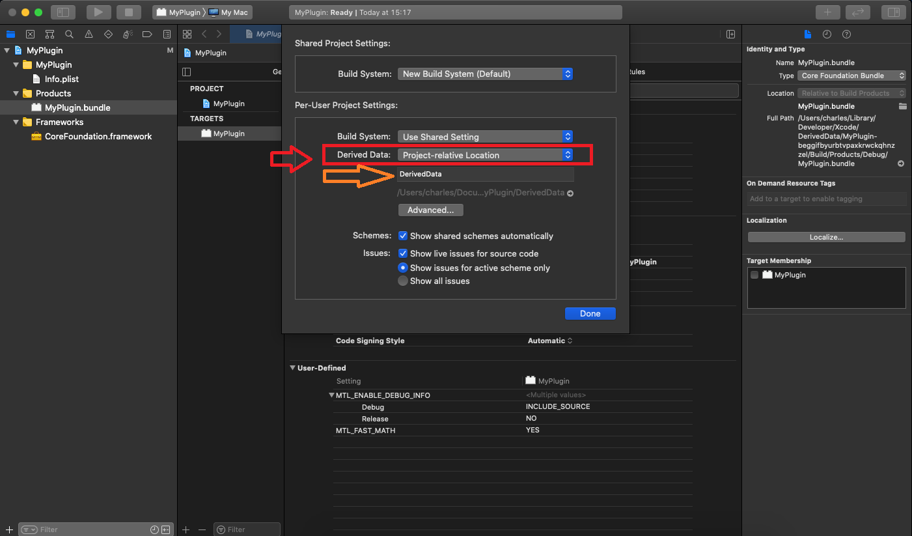This screenshot has height=536, width=912.
Task: Click the code review arrows button
Action: coord(858,12)
